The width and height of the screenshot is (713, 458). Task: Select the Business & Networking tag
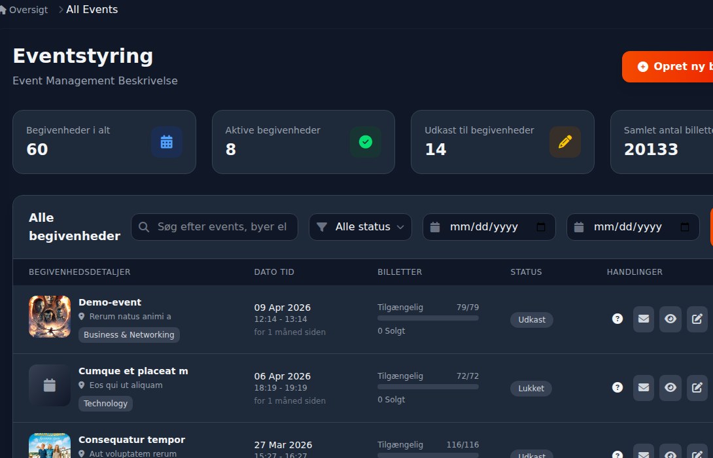129,335
